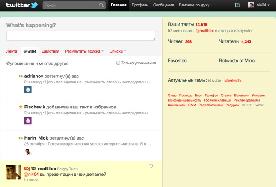Open 'Профиль' in top navigation

(140, 5)
